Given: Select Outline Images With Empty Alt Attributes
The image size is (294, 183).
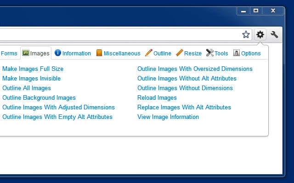Looking at the screenshot, I should pos(57,117).
